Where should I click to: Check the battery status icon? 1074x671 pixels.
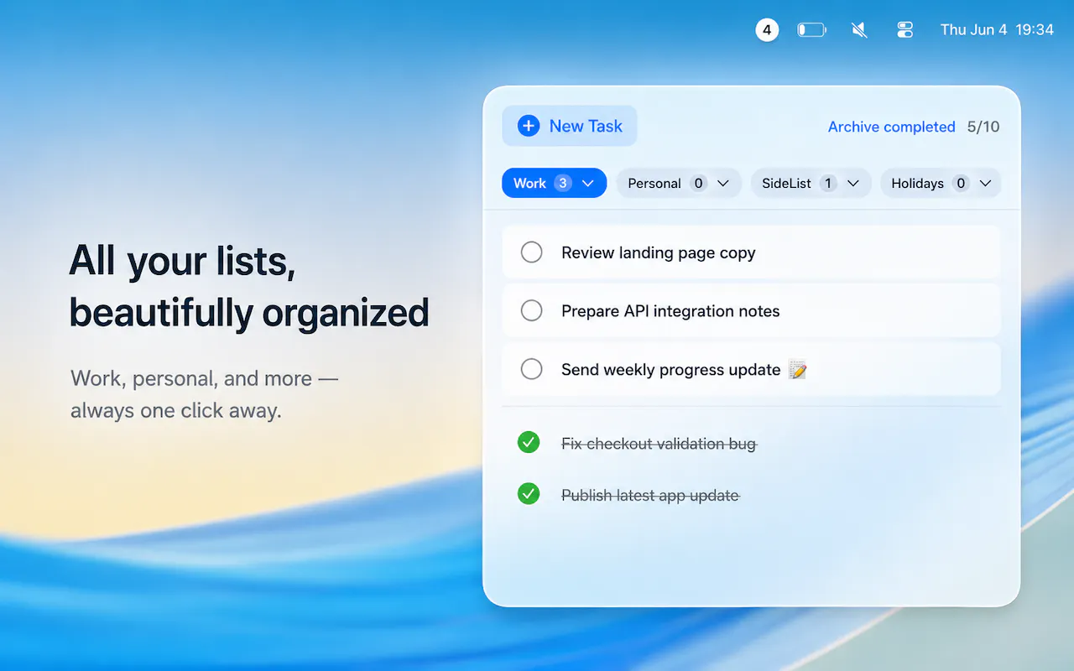811,30
